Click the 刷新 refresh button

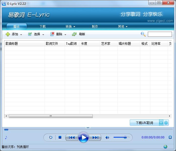tap(79, 34)
